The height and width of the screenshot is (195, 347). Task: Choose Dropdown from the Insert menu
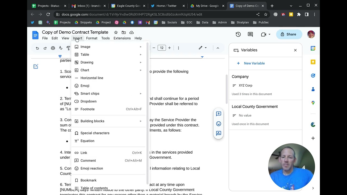coord(108,101)
